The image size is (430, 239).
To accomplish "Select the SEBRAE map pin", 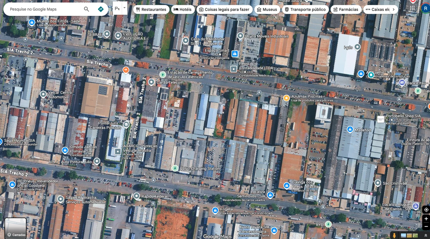I will tap(107, 34).
